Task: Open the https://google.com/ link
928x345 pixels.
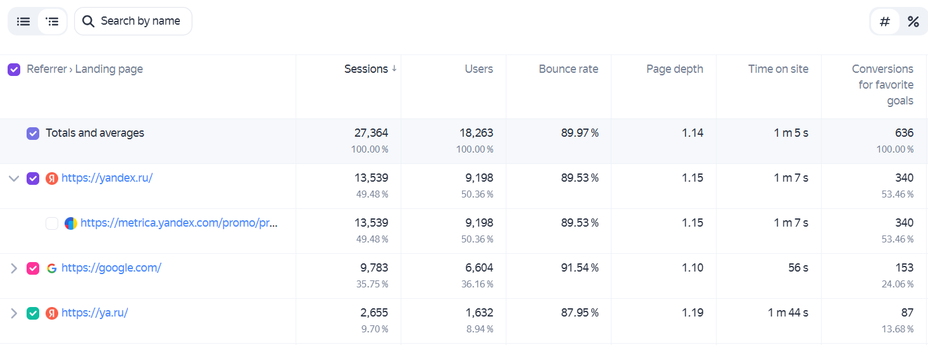Action: point(111,268)
